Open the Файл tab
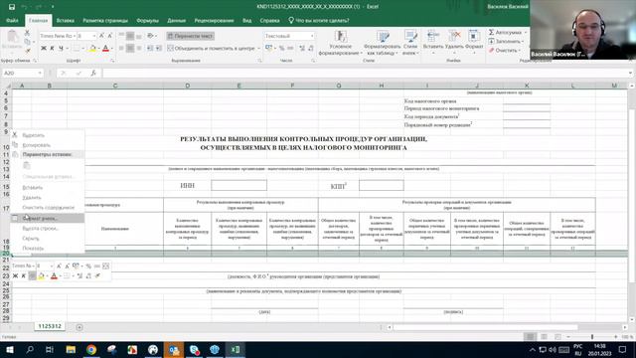The width and height of the screenshot is (636, 358). click(x=12, y=20)
